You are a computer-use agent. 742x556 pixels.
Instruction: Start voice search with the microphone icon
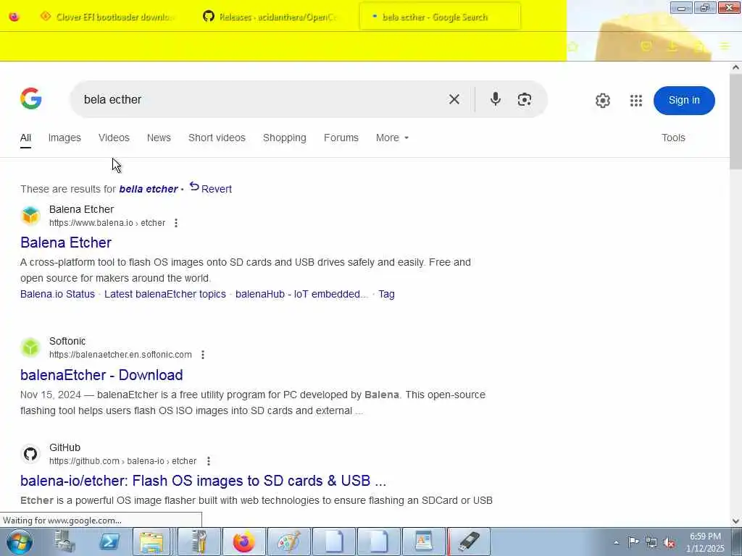coord(496,99)
